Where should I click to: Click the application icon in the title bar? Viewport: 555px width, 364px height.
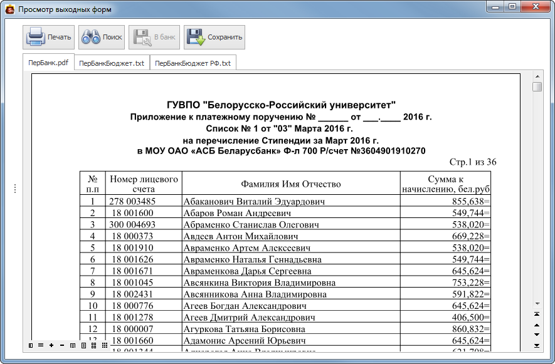tap(10, 9)
